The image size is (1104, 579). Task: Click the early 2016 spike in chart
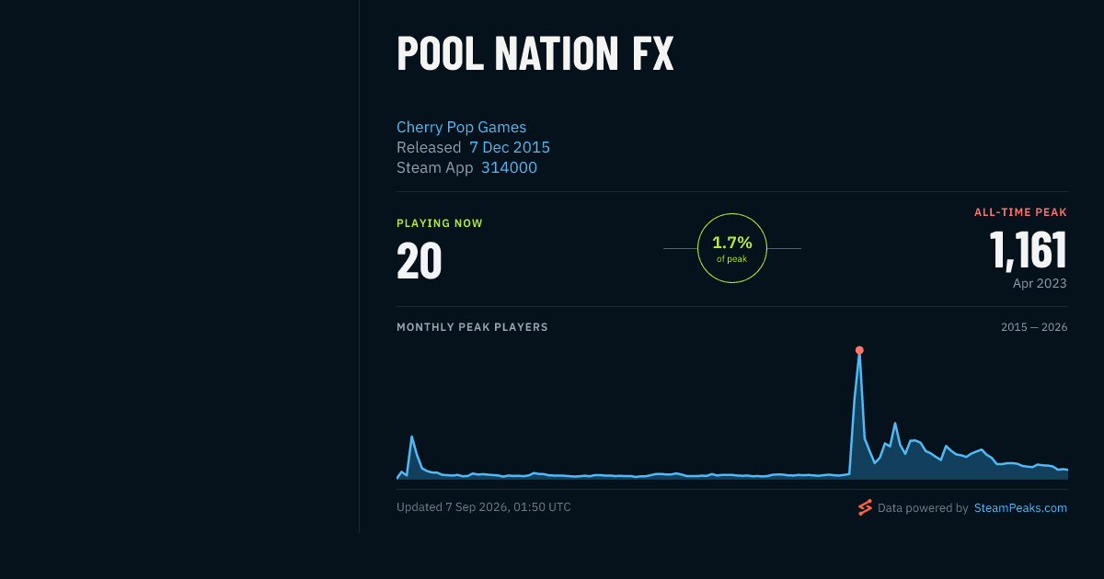click(x=411, y=437)
